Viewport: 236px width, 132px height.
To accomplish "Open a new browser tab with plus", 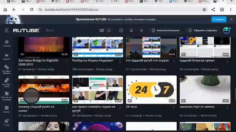I will [232, 1].
